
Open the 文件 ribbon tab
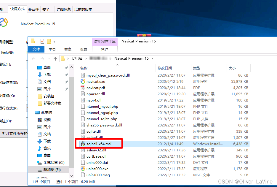pyautogui.click(x=36, y=49)
